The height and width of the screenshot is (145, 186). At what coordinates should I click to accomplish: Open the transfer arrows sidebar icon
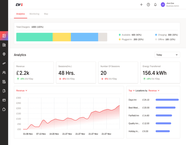pyautogui.click(x=4, y=63)
